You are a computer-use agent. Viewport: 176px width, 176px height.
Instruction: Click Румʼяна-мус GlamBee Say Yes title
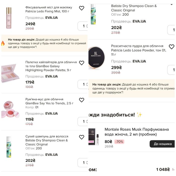point(49,101)
